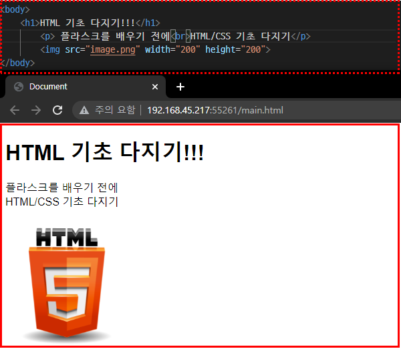Screen dimensions: 401x349
Task: Click the '주의 요함' security label
Action: coord(115,110)
